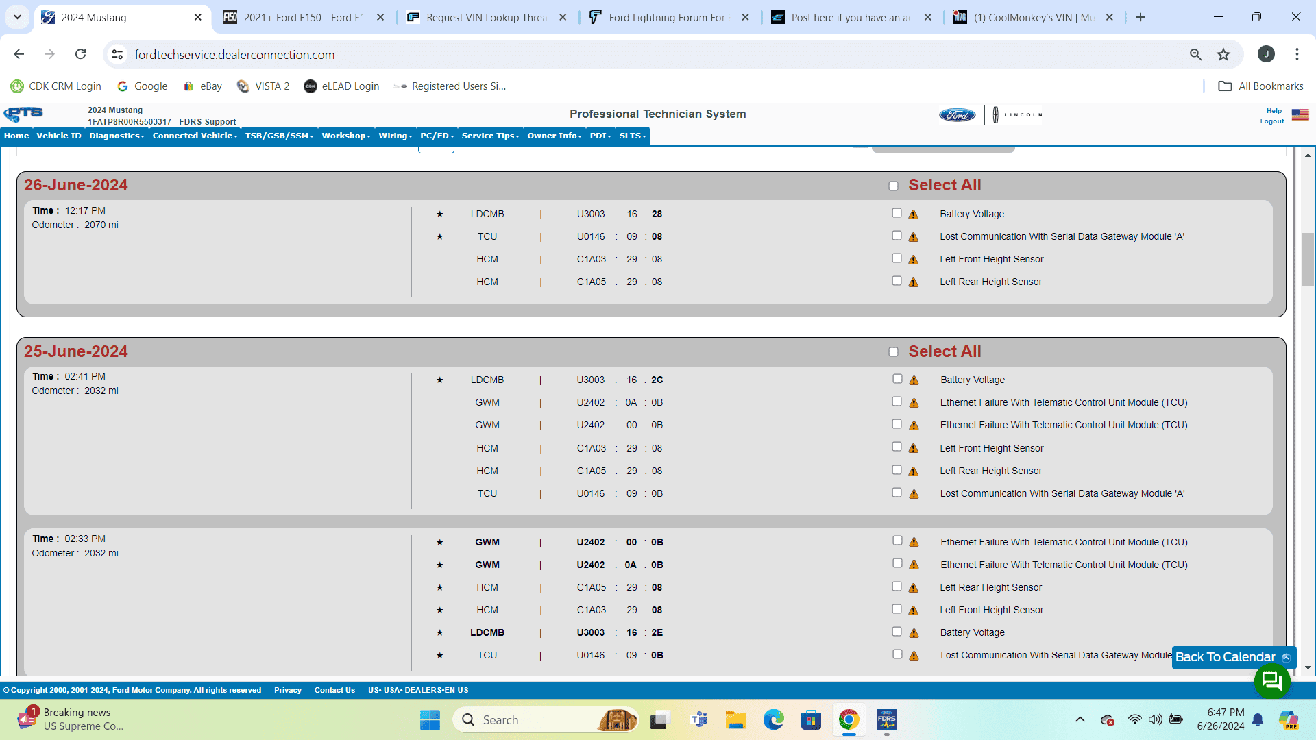Click the site information icon in address bar

(118, 54)
